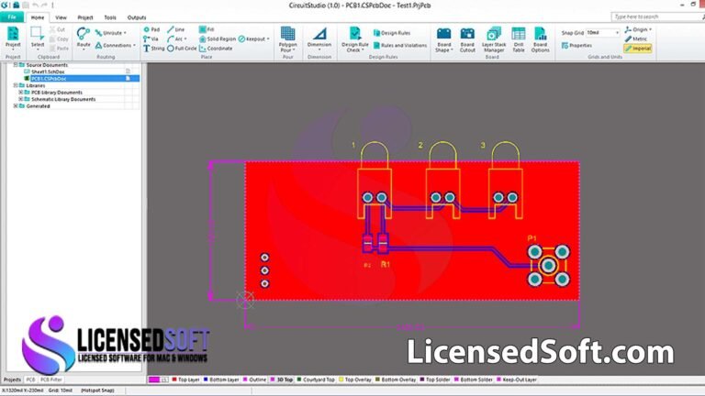Collapse the Source Documents tree node
This screenshot has width=705, height=396.
(x=16, y=65)
